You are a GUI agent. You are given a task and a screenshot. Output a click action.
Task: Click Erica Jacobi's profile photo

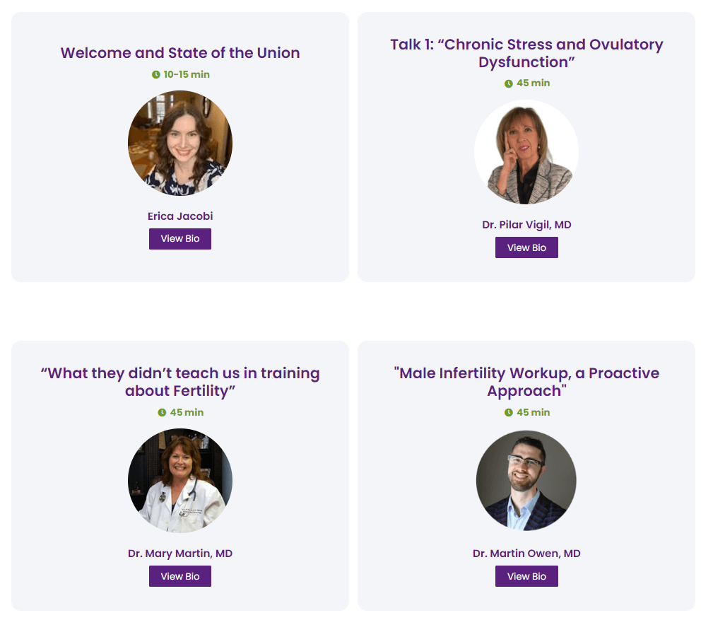click(180, 144)
